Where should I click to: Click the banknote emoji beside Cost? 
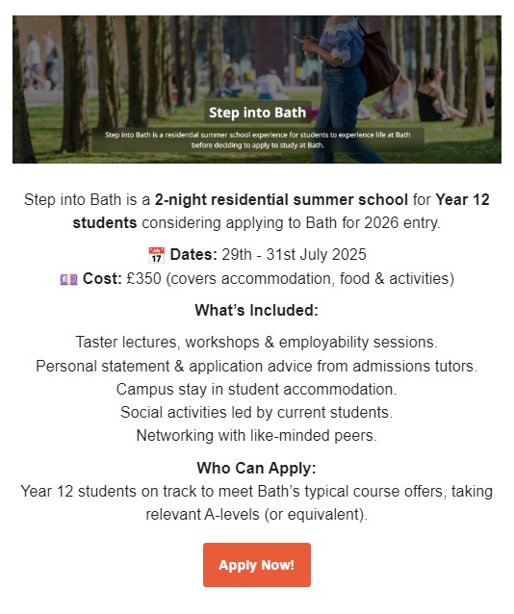coord(68,280)
